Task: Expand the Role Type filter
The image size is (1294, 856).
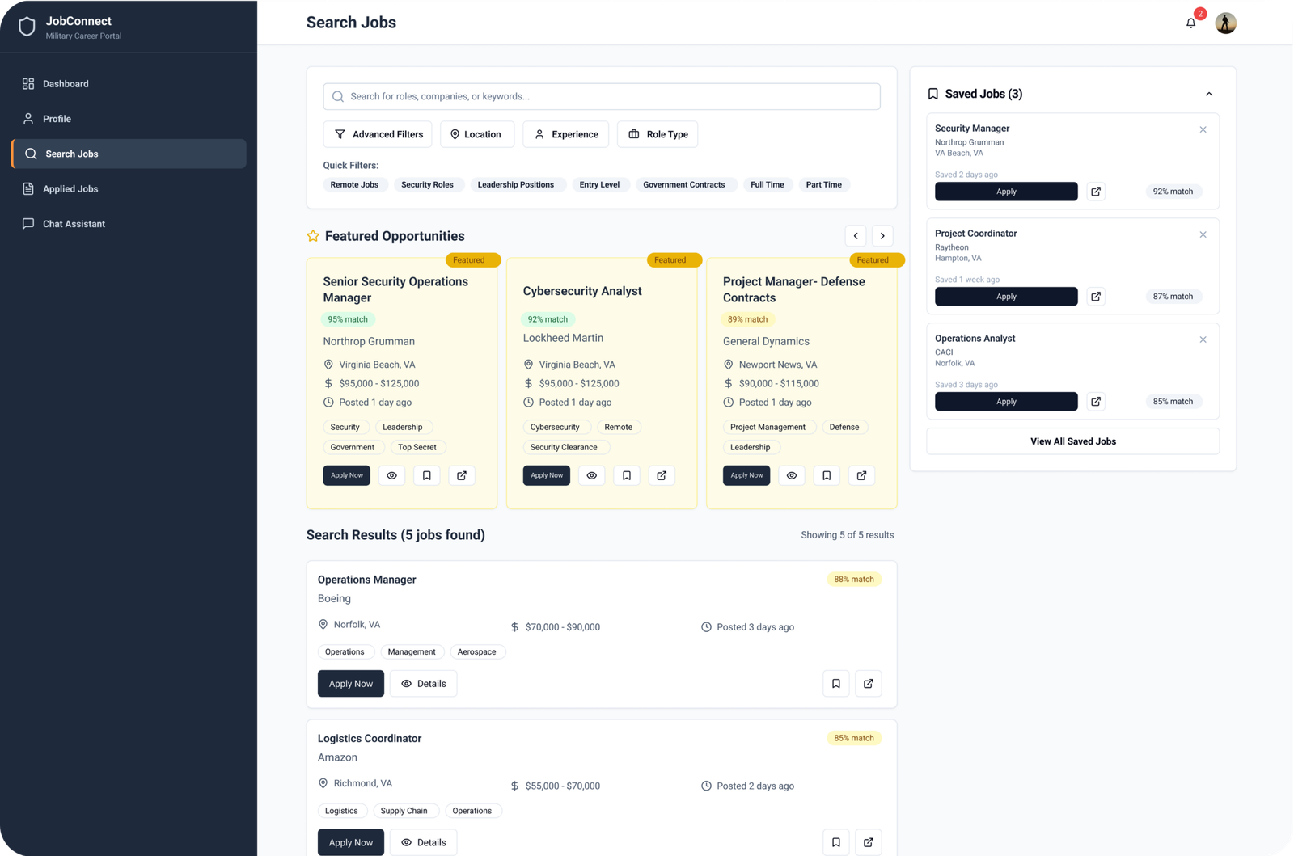Action: click(658, 134)
